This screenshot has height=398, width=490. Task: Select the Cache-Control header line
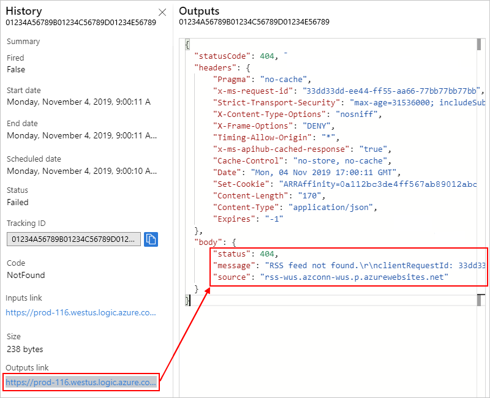tap(302, 160)
